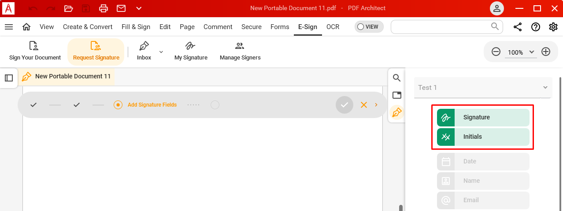Select the E-Sign tab
The height and width of the screenshot is (211, 563).
point(307,27)
